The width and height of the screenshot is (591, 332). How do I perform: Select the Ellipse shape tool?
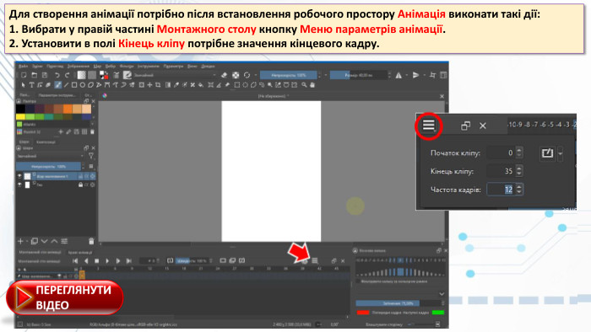pos(83,85)
